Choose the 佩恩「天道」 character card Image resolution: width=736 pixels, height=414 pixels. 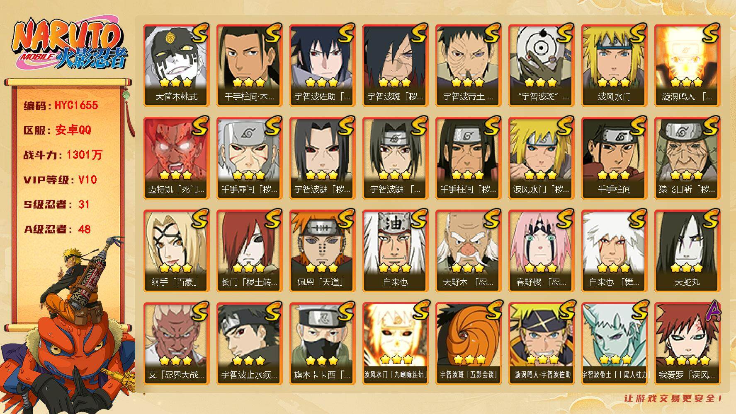coord(322,251)
